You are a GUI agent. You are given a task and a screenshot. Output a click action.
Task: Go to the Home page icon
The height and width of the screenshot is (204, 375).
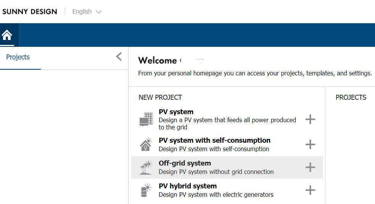click(x=7, y=35)
